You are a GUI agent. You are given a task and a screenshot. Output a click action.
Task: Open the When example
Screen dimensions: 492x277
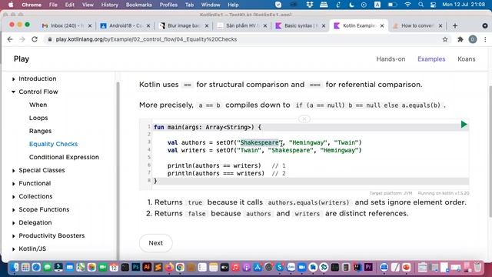[38, 105]
